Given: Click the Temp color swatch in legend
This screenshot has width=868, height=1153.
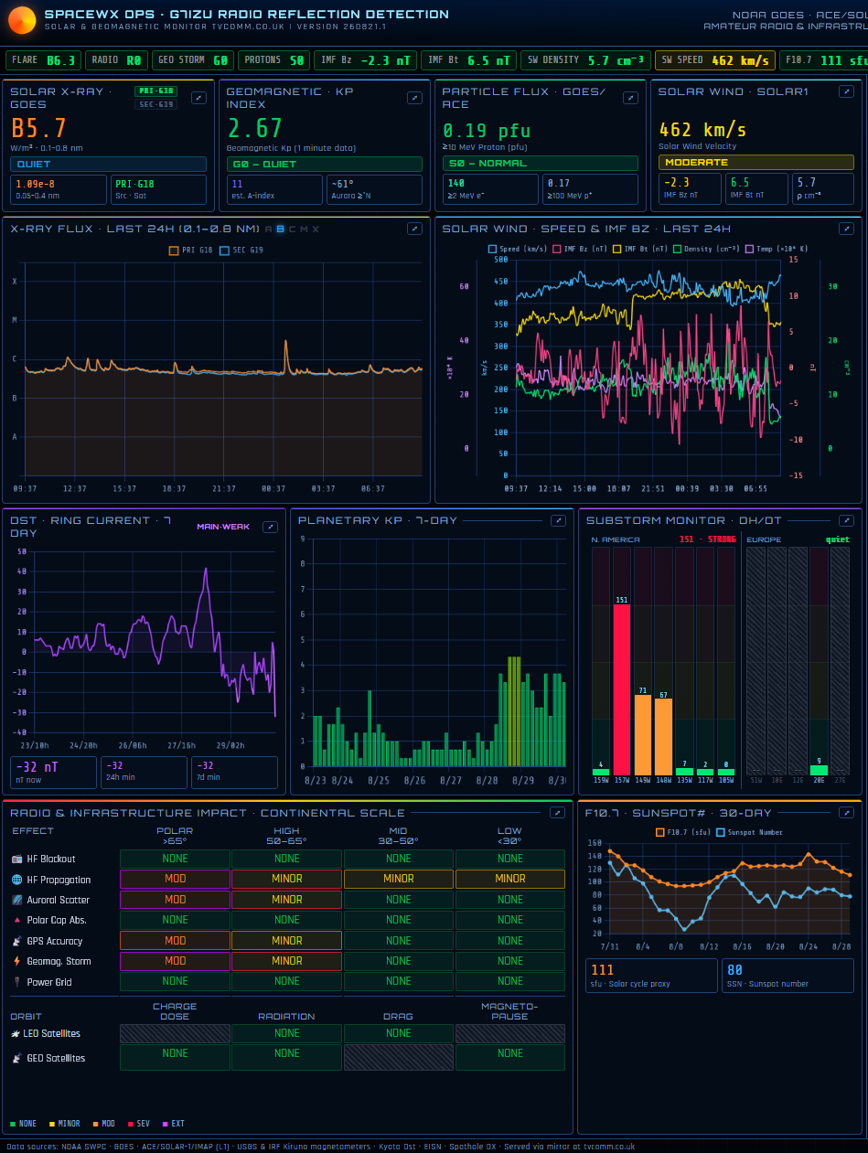Looking at the screenshot, I should point(750,249).
